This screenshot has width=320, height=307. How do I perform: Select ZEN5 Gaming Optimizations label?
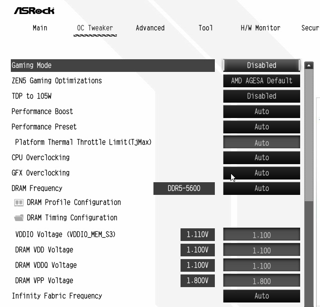click(57, 81)
